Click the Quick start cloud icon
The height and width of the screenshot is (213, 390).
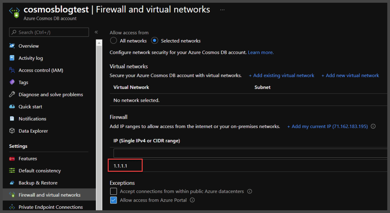(12, 107)
